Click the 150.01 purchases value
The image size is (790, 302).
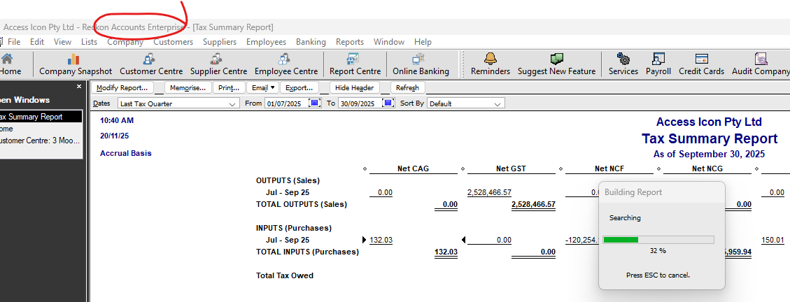[x=773, y=240]
